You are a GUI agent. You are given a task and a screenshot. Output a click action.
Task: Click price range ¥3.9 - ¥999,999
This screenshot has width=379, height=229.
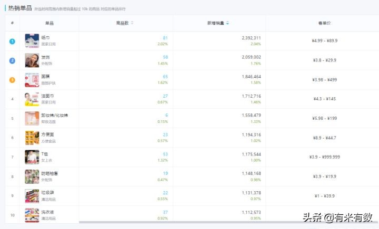[x=324, y=157]
